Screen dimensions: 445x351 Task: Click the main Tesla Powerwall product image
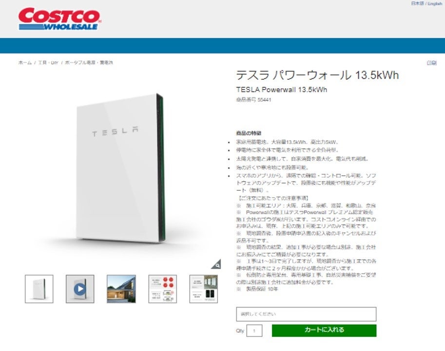pyautogui.click(x=120, y=168)
